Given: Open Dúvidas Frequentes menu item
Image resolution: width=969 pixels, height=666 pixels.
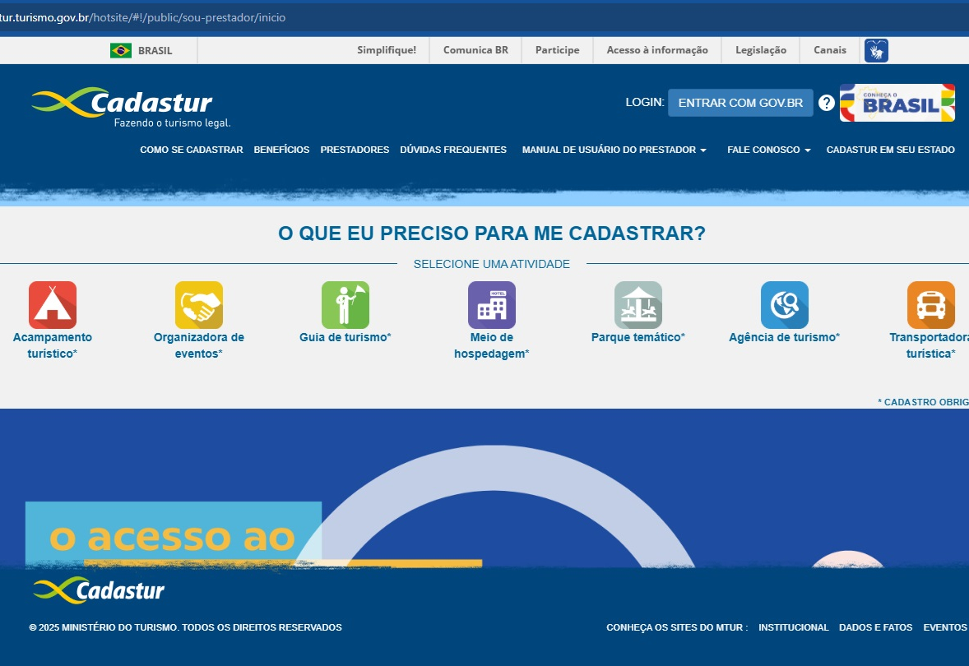Looking at the screenshot, I should [x=453, y=150].
